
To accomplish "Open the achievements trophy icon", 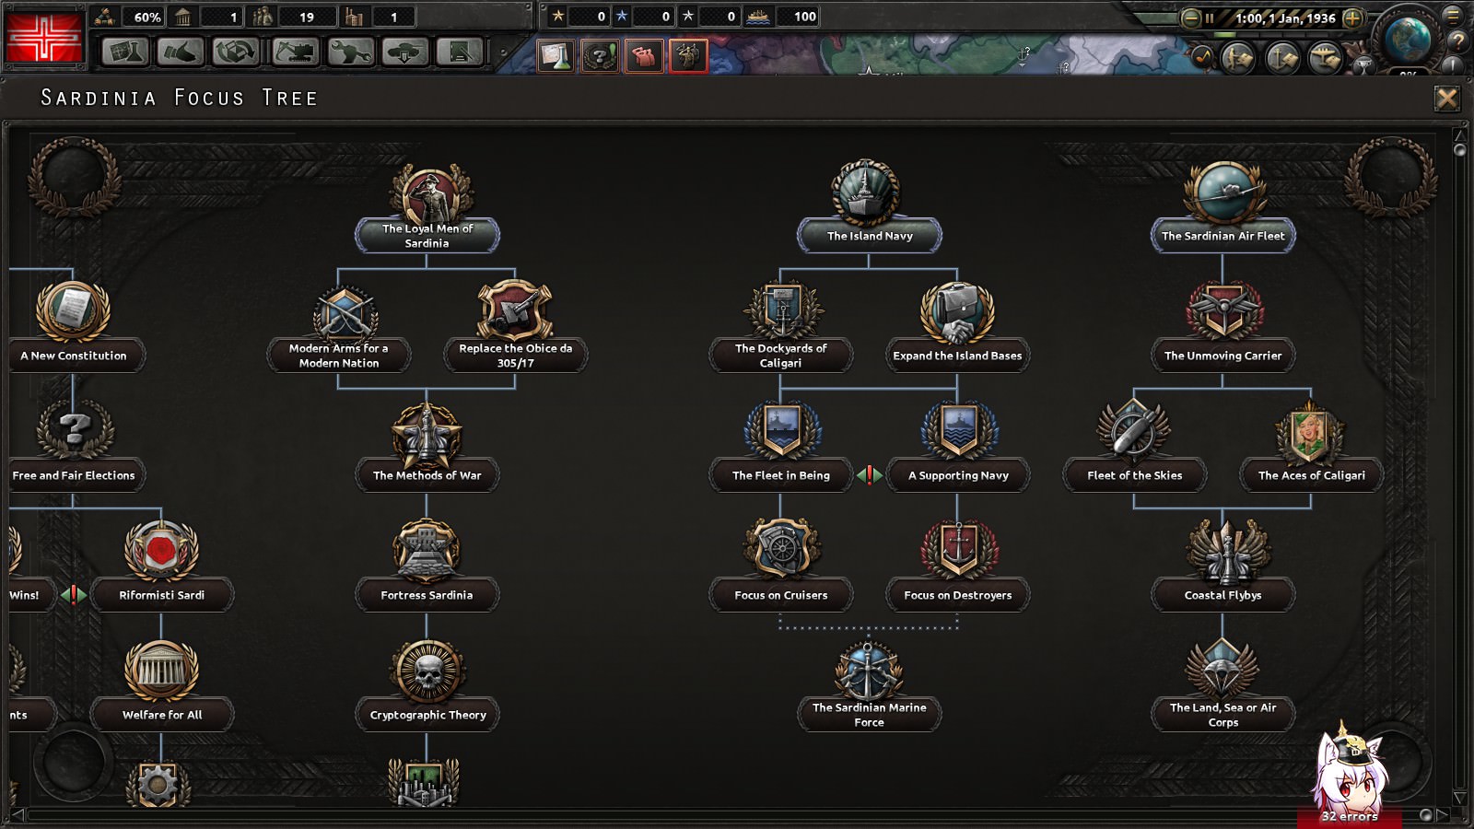I will [1363, 64].
